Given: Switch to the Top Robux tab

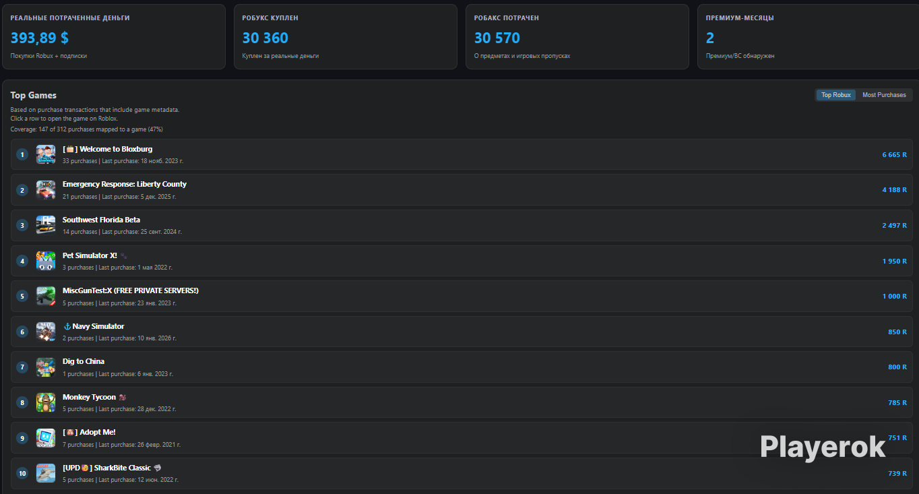Looking at the screenshot, I should [x=836, y=95].
